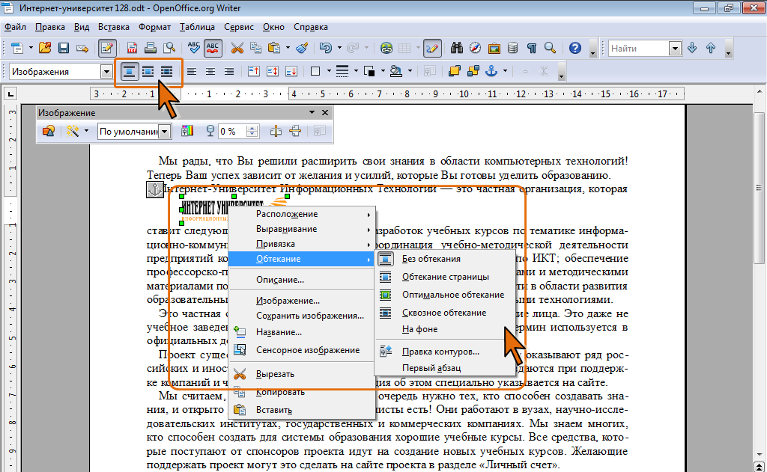
Task: Open Find & Replace binoculars icon
Action: pos(457,48)
